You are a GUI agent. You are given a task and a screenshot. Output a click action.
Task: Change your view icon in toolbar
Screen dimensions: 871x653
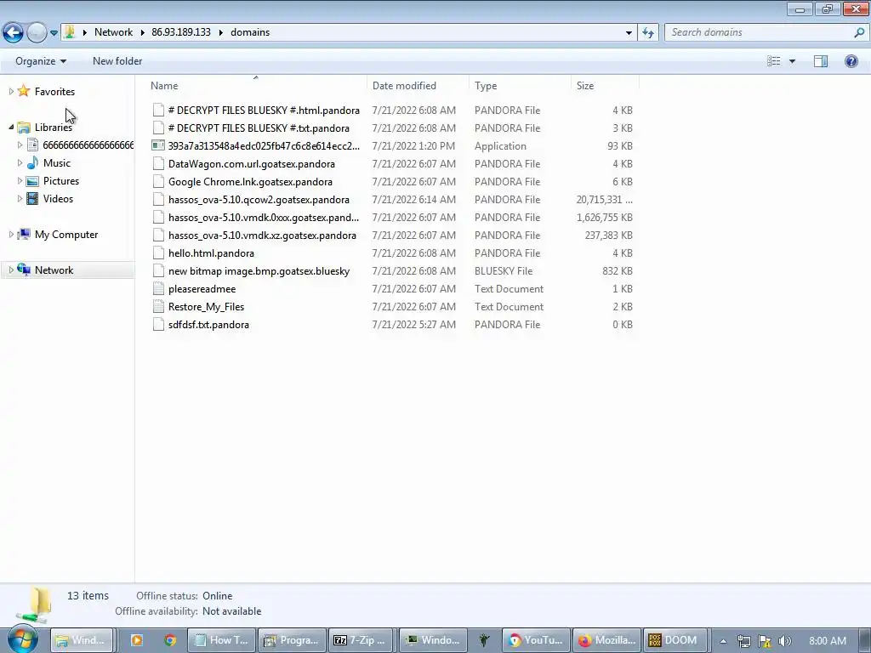(774, 61)
